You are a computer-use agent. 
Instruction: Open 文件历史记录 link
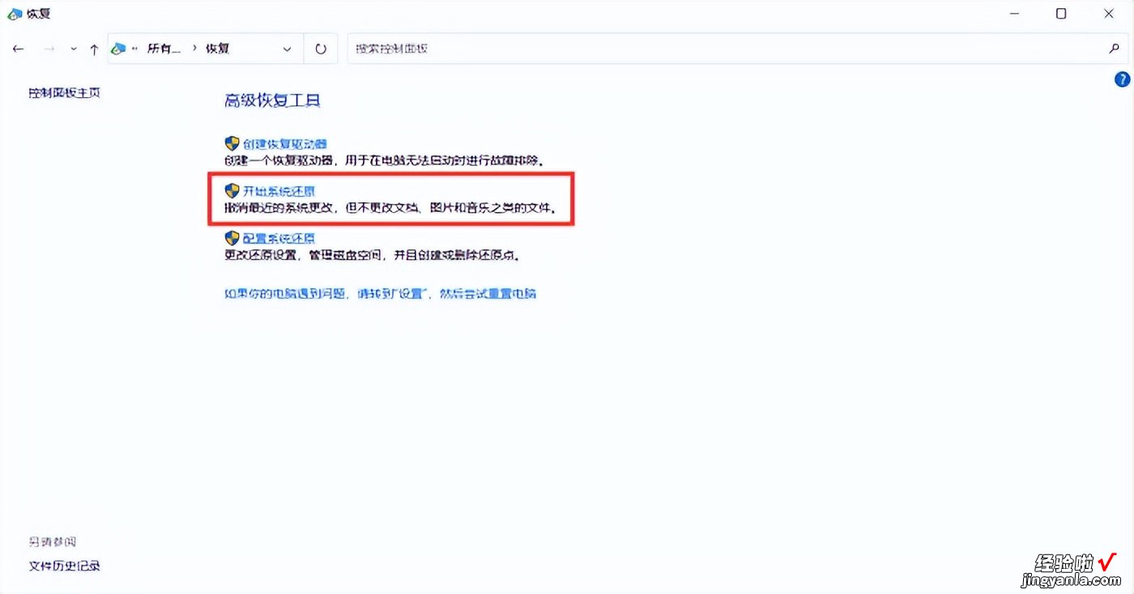[64, 566]
